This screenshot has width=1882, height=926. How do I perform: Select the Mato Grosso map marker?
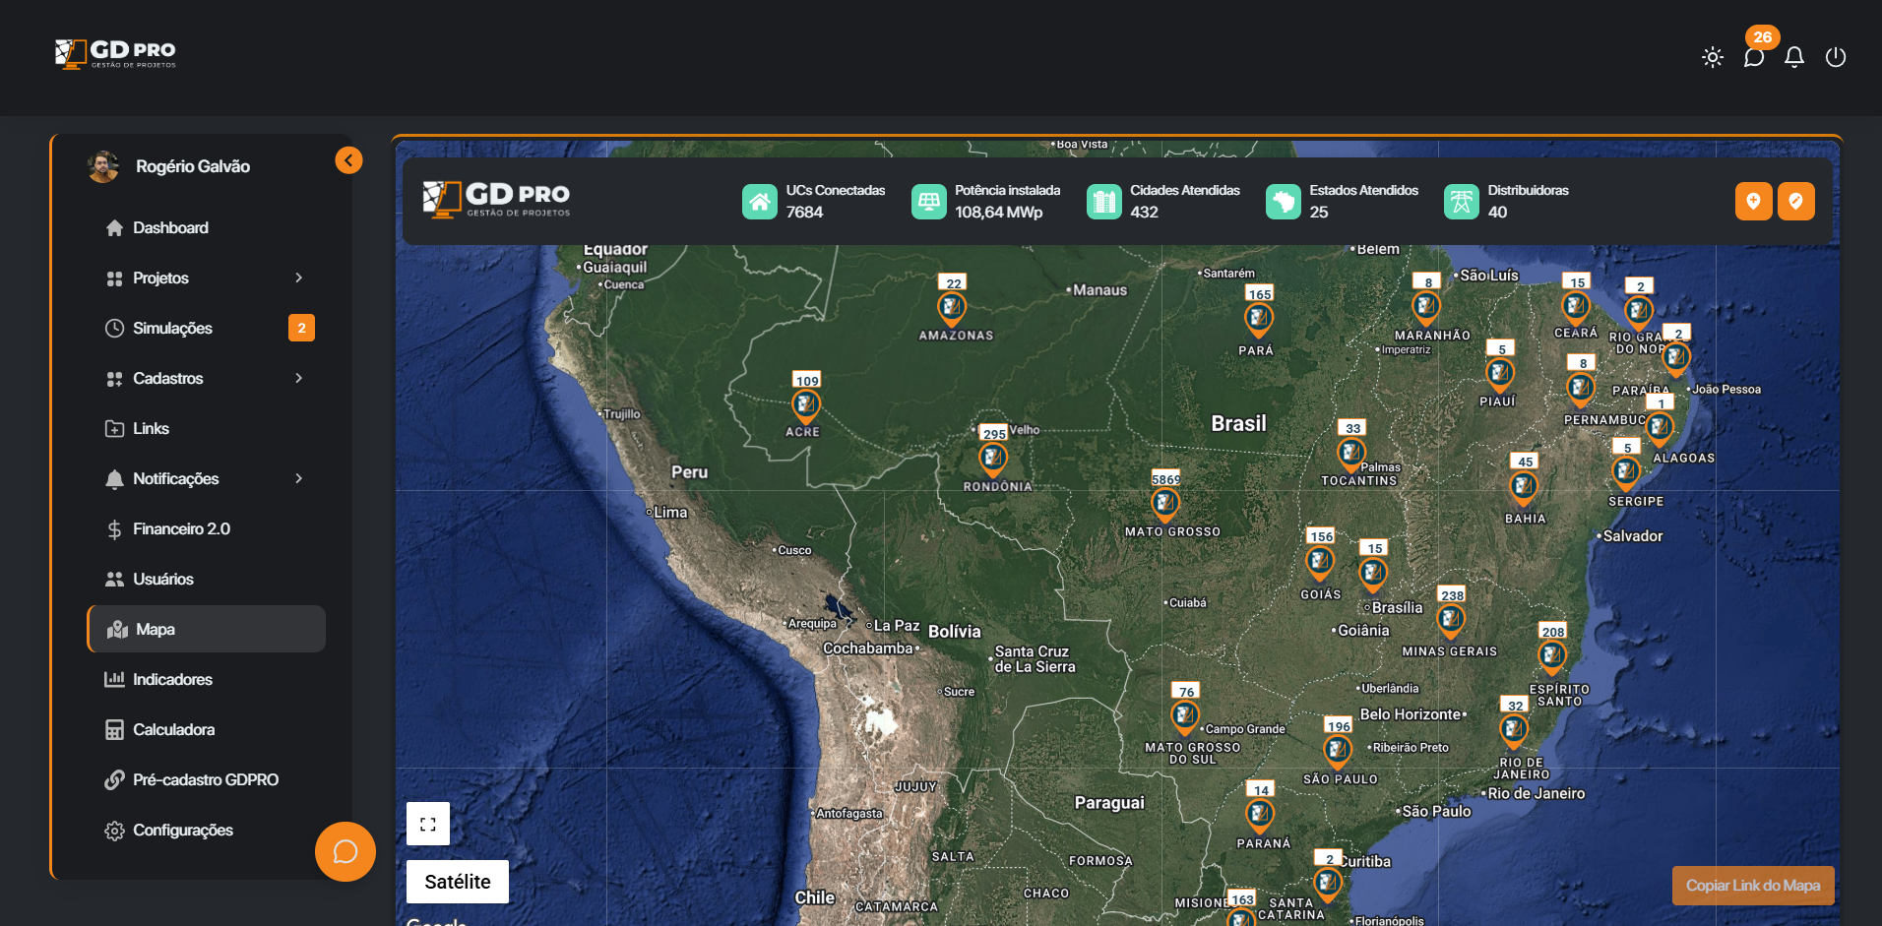[1165, 504]
